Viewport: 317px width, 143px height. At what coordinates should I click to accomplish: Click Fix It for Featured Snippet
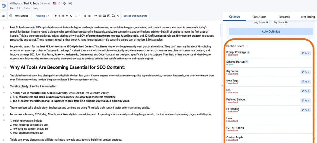coord(306,101)
